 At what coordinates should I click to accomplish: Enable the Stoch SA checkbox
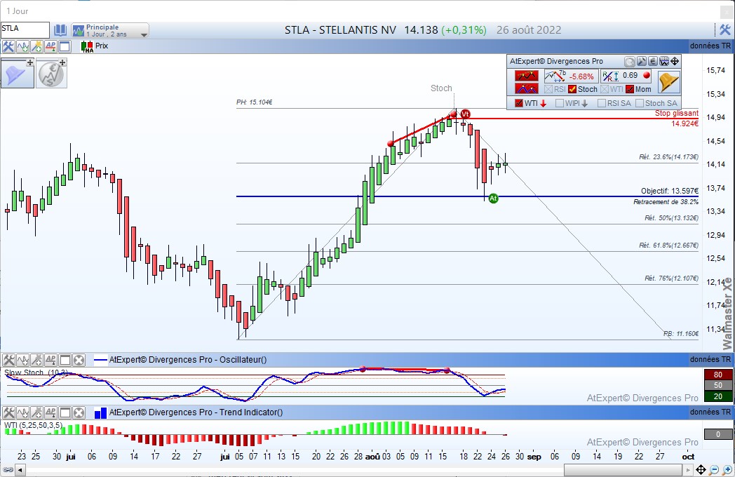(640, 103)
